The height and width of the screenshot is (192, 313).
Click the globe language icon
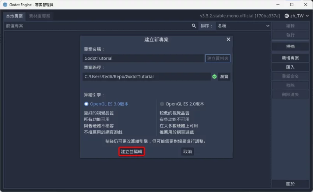[286, 16]
